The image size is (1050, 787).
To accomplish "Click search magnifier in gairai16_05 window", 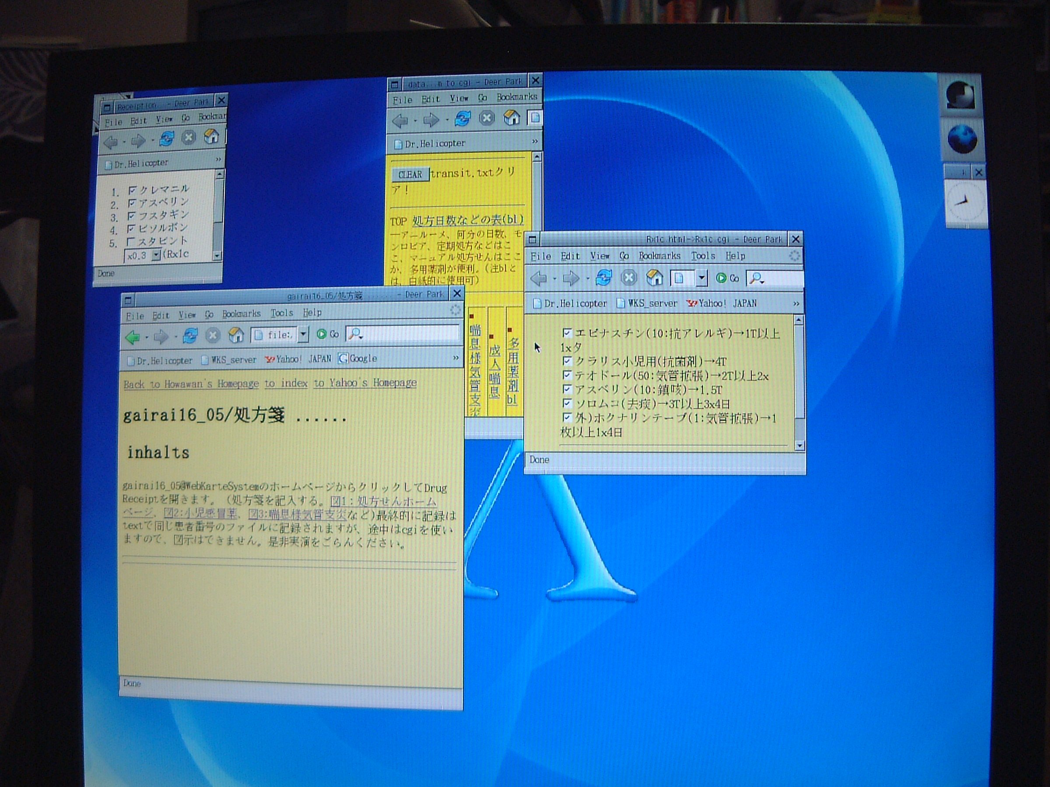I will point(355,334).
